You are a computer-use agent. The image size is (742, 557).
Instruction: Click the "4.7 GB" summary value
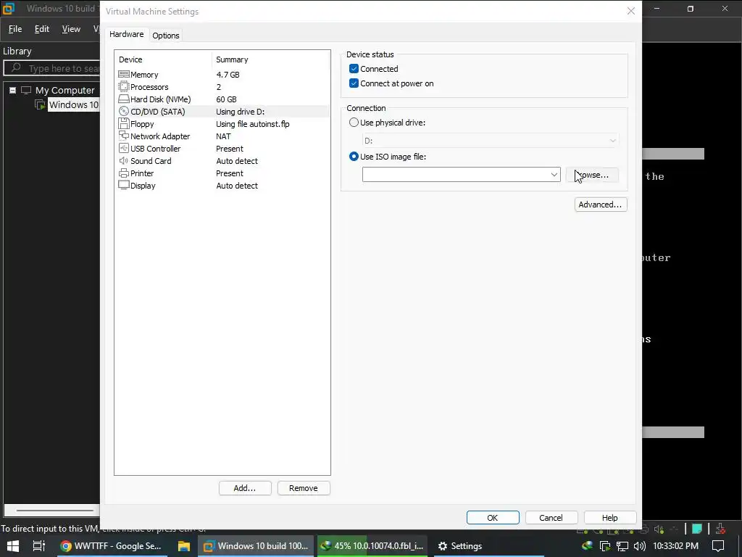(x=228, y=75)
